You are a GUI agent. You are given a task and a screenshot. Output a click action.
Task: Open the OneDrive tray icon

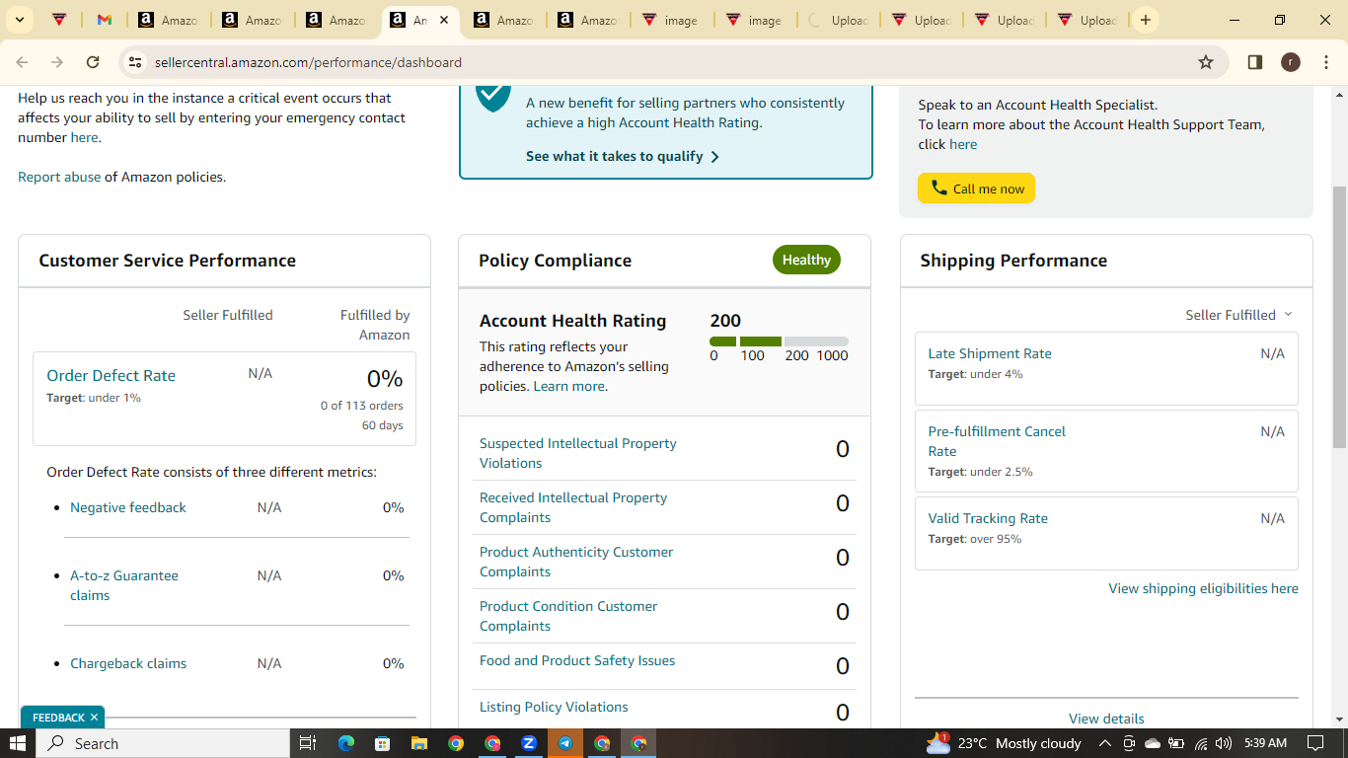(x=1152, y=743)
